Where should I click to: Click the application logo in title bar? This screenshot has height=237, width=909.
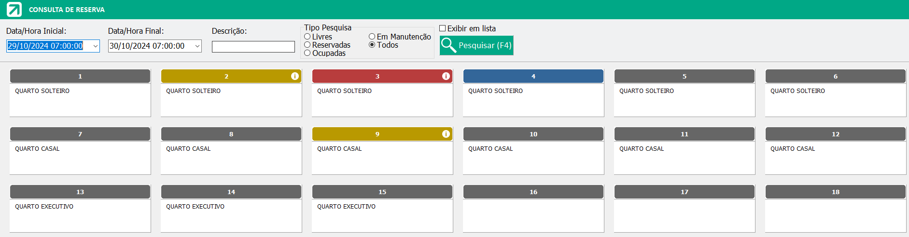14,10
